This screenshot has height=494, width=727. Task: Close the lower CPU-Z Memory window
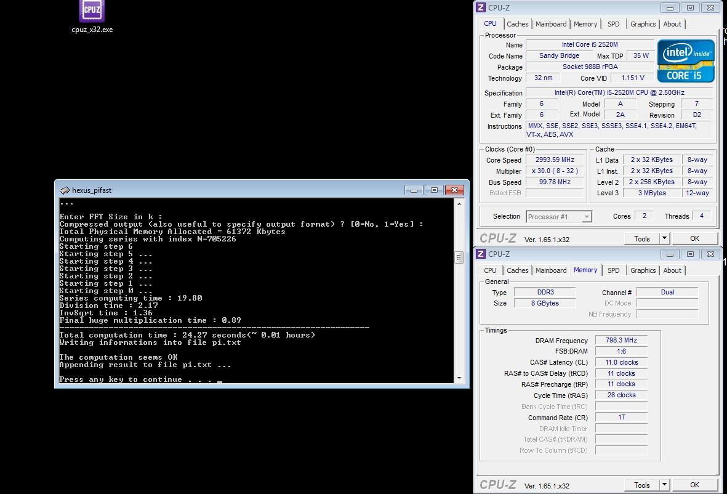tap(710, 254)
